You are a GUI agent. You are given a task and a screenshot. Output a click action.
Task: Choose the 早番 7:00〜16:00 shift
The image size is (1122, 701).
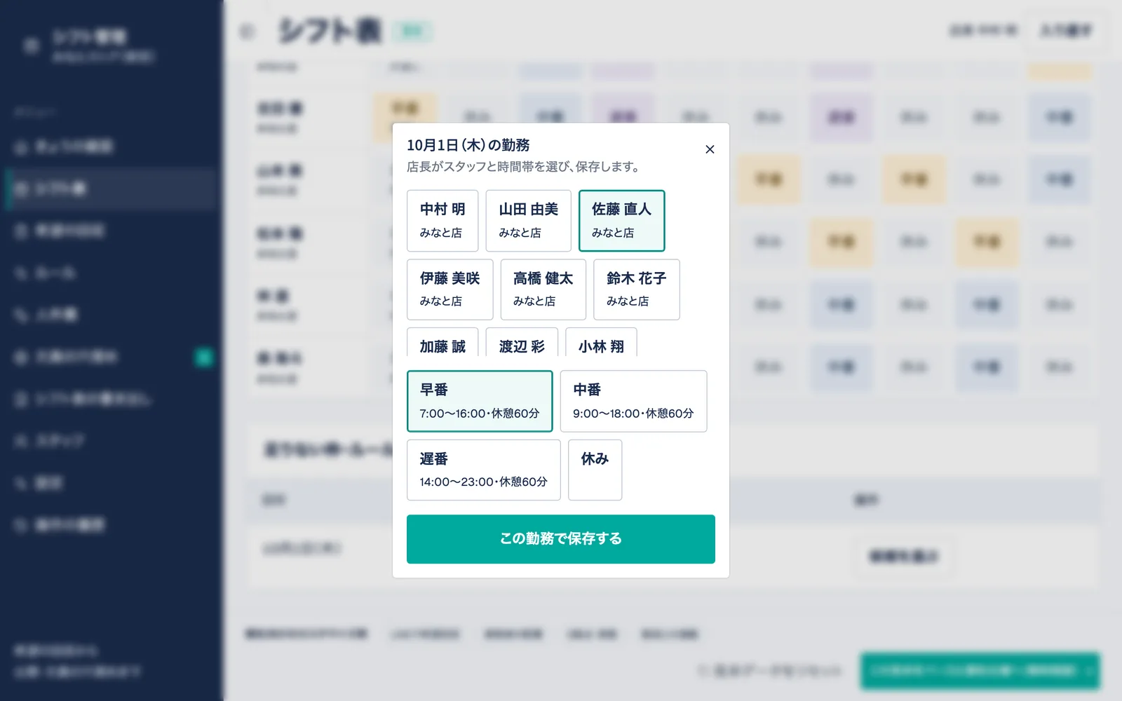pos(480,401)
